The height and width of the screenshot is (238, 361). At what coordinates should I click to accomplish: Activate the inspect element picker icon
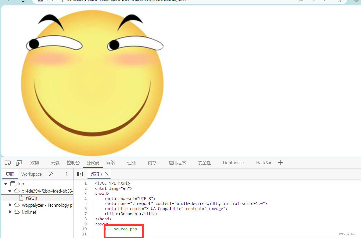pyautogui.click(x=8, y=163)
